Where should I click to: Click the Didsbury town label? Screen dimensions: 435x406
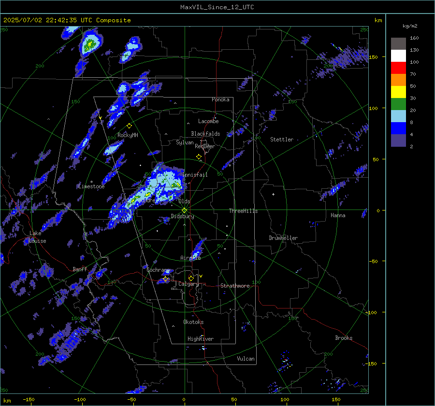click(x=182, y=216)
